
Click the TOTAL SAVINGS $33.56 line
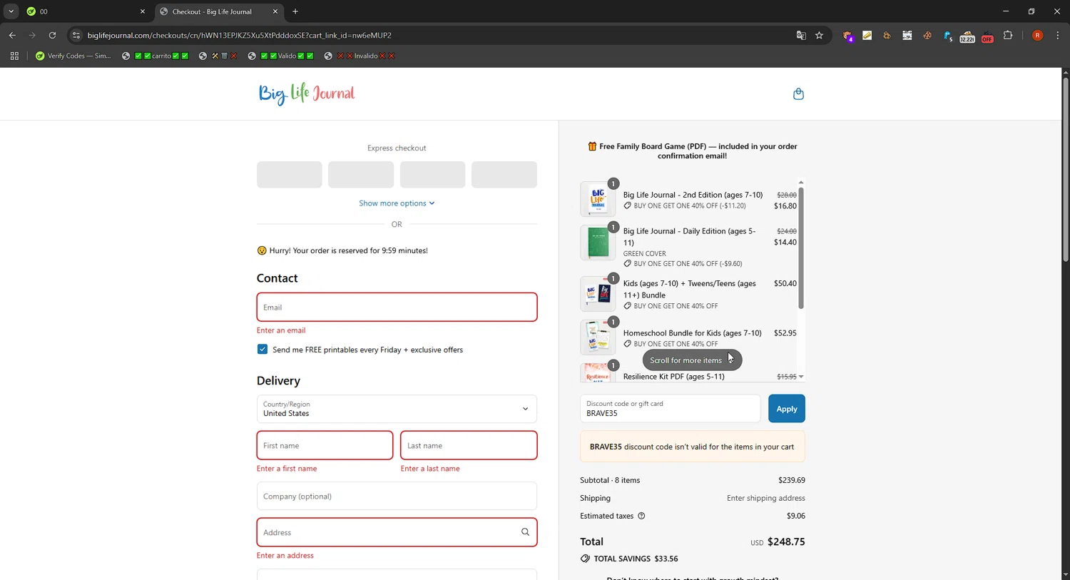tap(629, 559)
